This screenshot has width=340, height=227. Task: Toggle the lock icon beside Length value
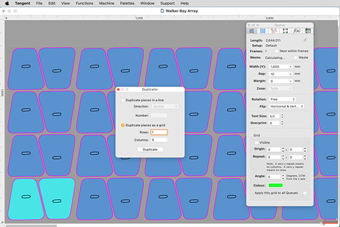click(x=305, y=40)
